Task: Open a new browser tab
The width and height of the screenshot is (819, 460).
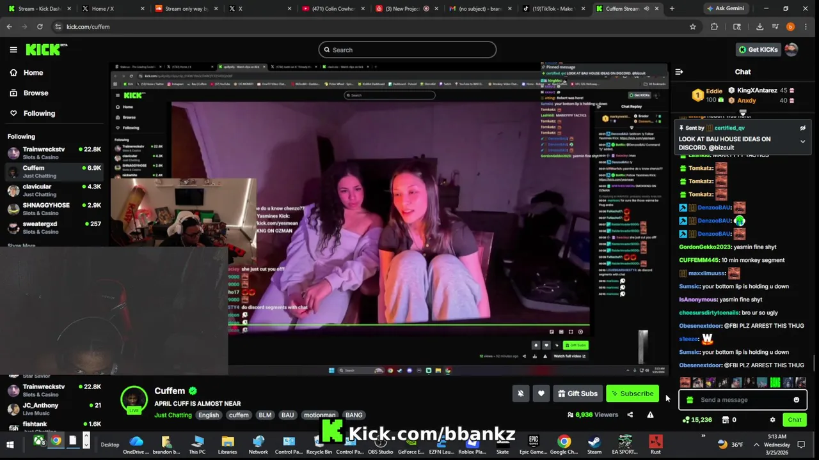Action: pyautogui.click(x=672, y=9)
